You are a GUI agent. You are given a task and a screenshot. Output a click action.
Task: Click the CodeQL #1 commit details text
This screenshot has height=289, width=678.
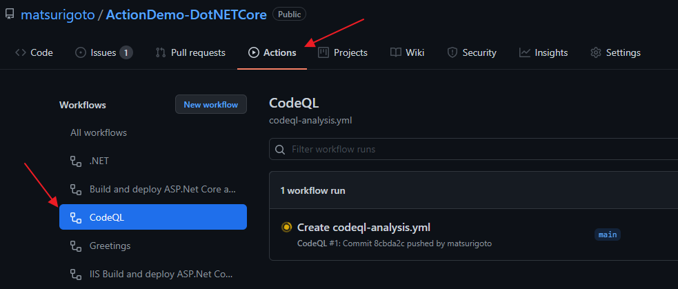click(x=395, y=243)
